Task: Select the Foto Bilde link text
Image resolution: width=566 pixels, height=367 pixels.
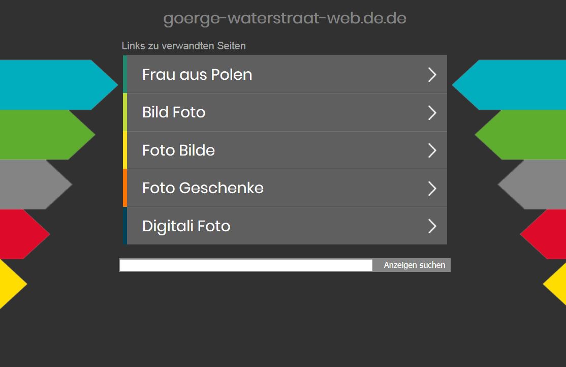Action: pos(178,150)
